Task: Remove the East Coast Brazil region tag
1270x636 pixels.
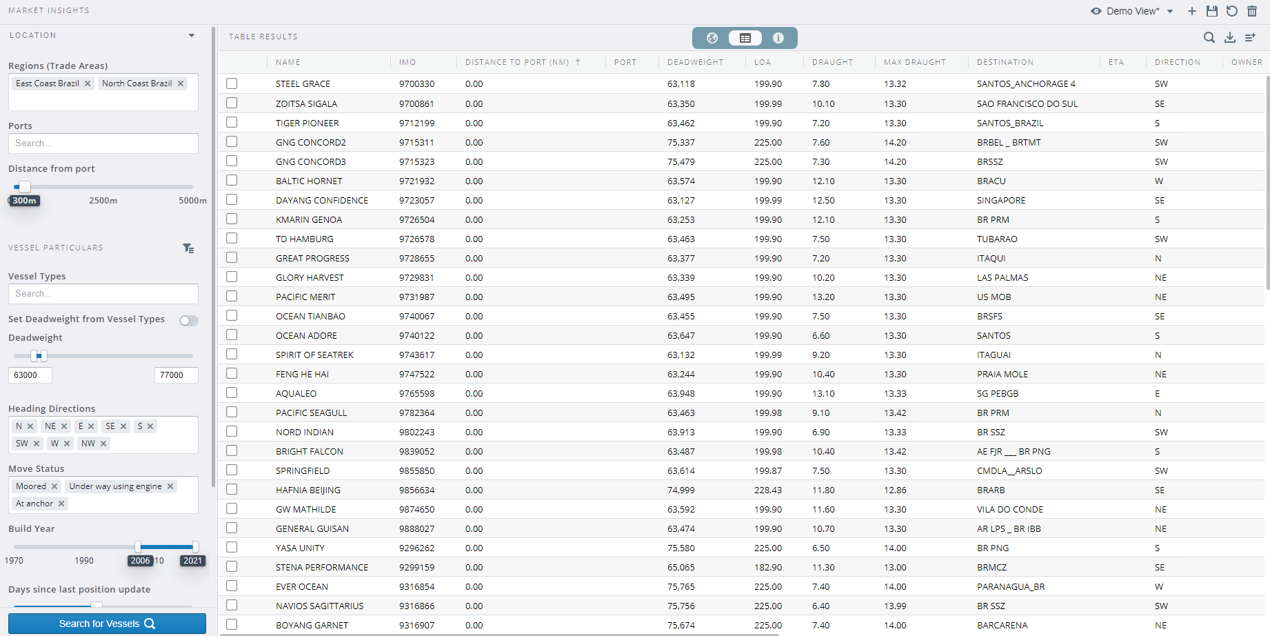Action: (x=88, y=83)
